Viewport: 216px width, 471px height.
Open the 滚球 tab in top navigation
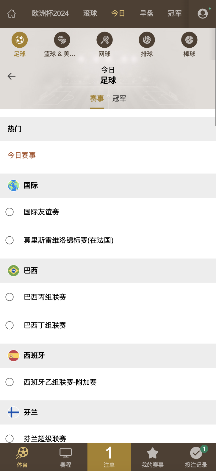90,13
